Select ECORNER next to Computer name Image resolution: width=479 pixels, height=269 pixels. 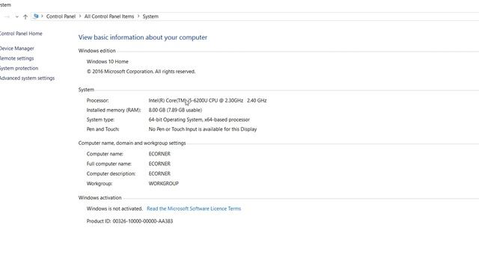pyautogui.click(x=159, y=154)
